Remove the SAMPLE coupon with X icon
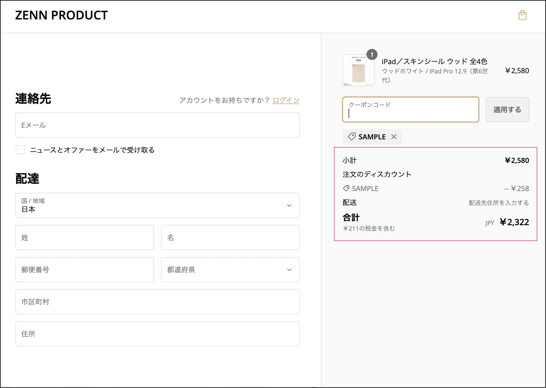This screenshot has height=388, width=546. [394, 137]
